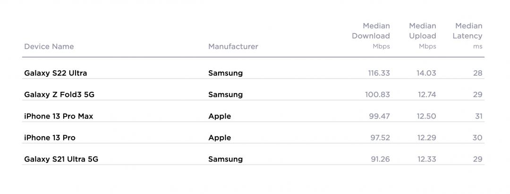Image resolution: width=510 pixels, height=194 pixels.
Task: Click the Median Download column header
Action: tap(371, 36)
